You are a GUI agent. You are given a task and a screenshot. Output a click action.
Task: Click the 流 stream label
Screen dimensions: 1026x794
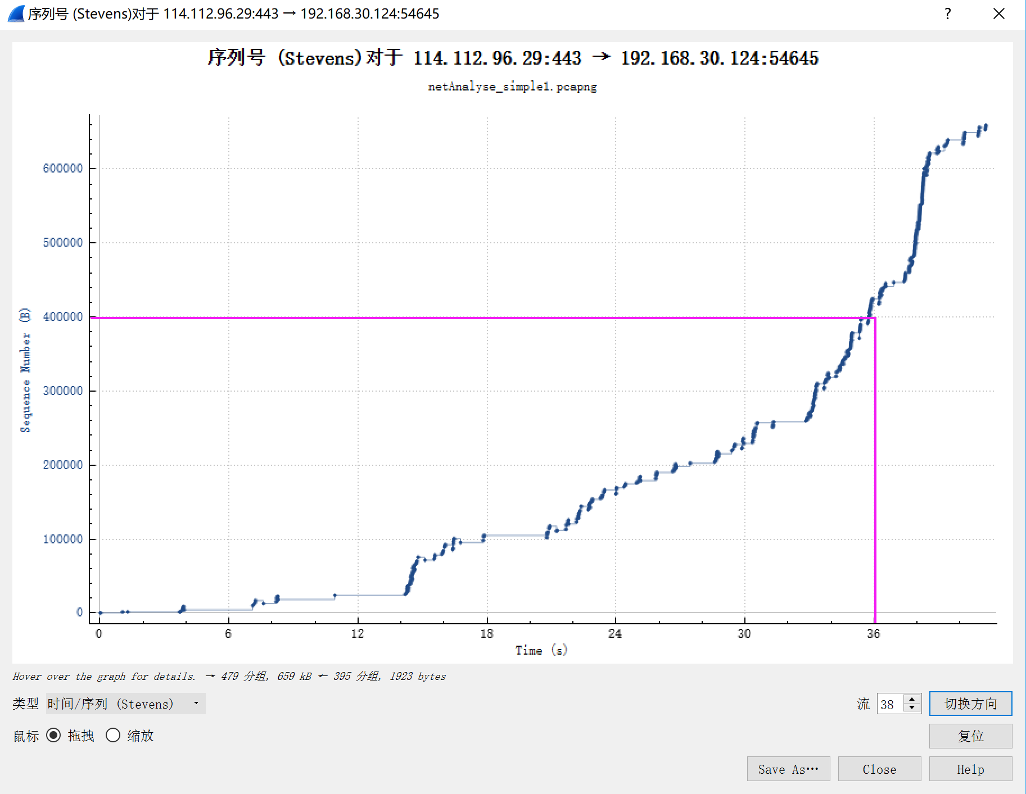click(864, 704)
